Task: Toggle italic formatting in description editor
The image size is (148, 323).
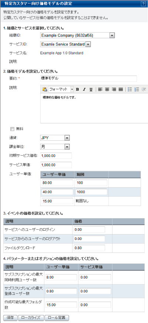Action: pyautogui.click(x=84, y=89)
